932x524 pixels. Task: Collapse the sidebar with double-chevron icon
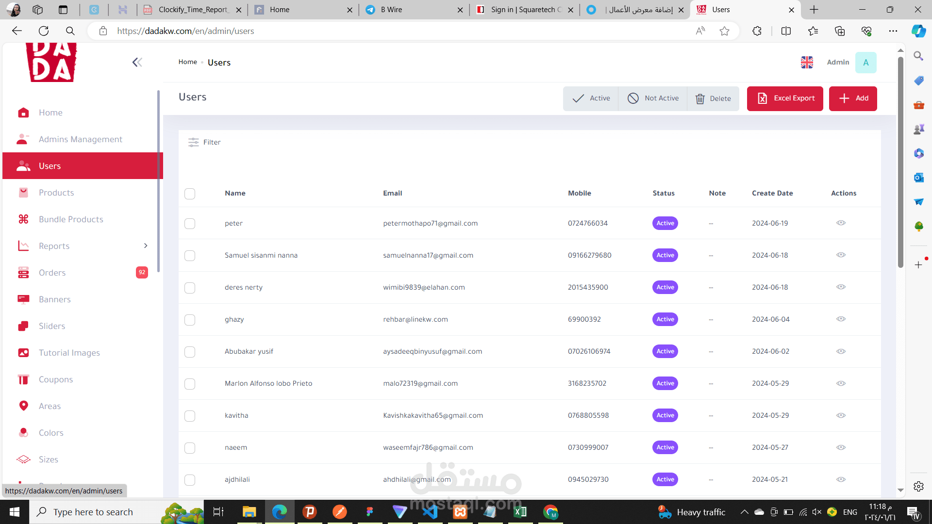pos(137,62)
